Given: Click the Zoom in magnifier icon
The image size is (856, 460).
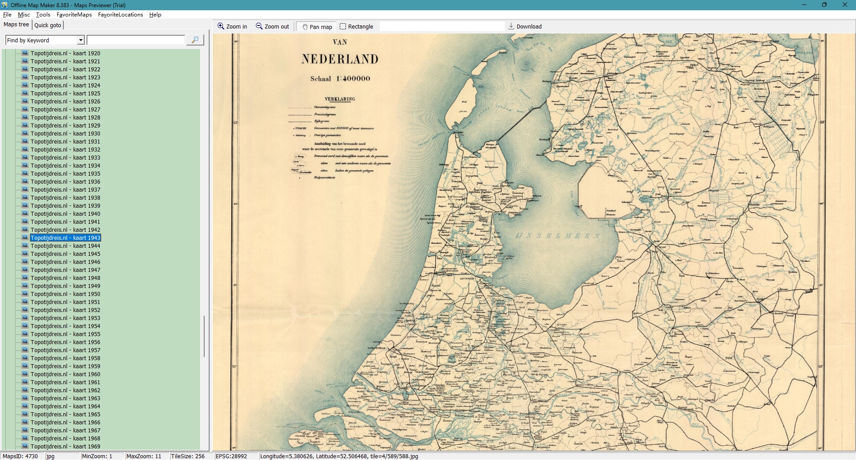Looking at the screenshot, I should coord(221,26).
